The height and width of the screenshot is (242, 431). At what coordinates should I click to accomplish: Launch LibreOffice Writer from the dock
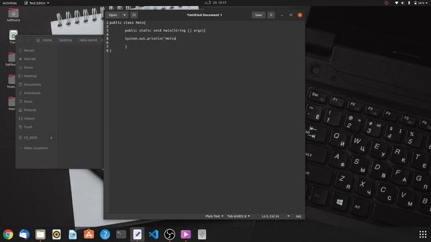(x=73, y=235)
